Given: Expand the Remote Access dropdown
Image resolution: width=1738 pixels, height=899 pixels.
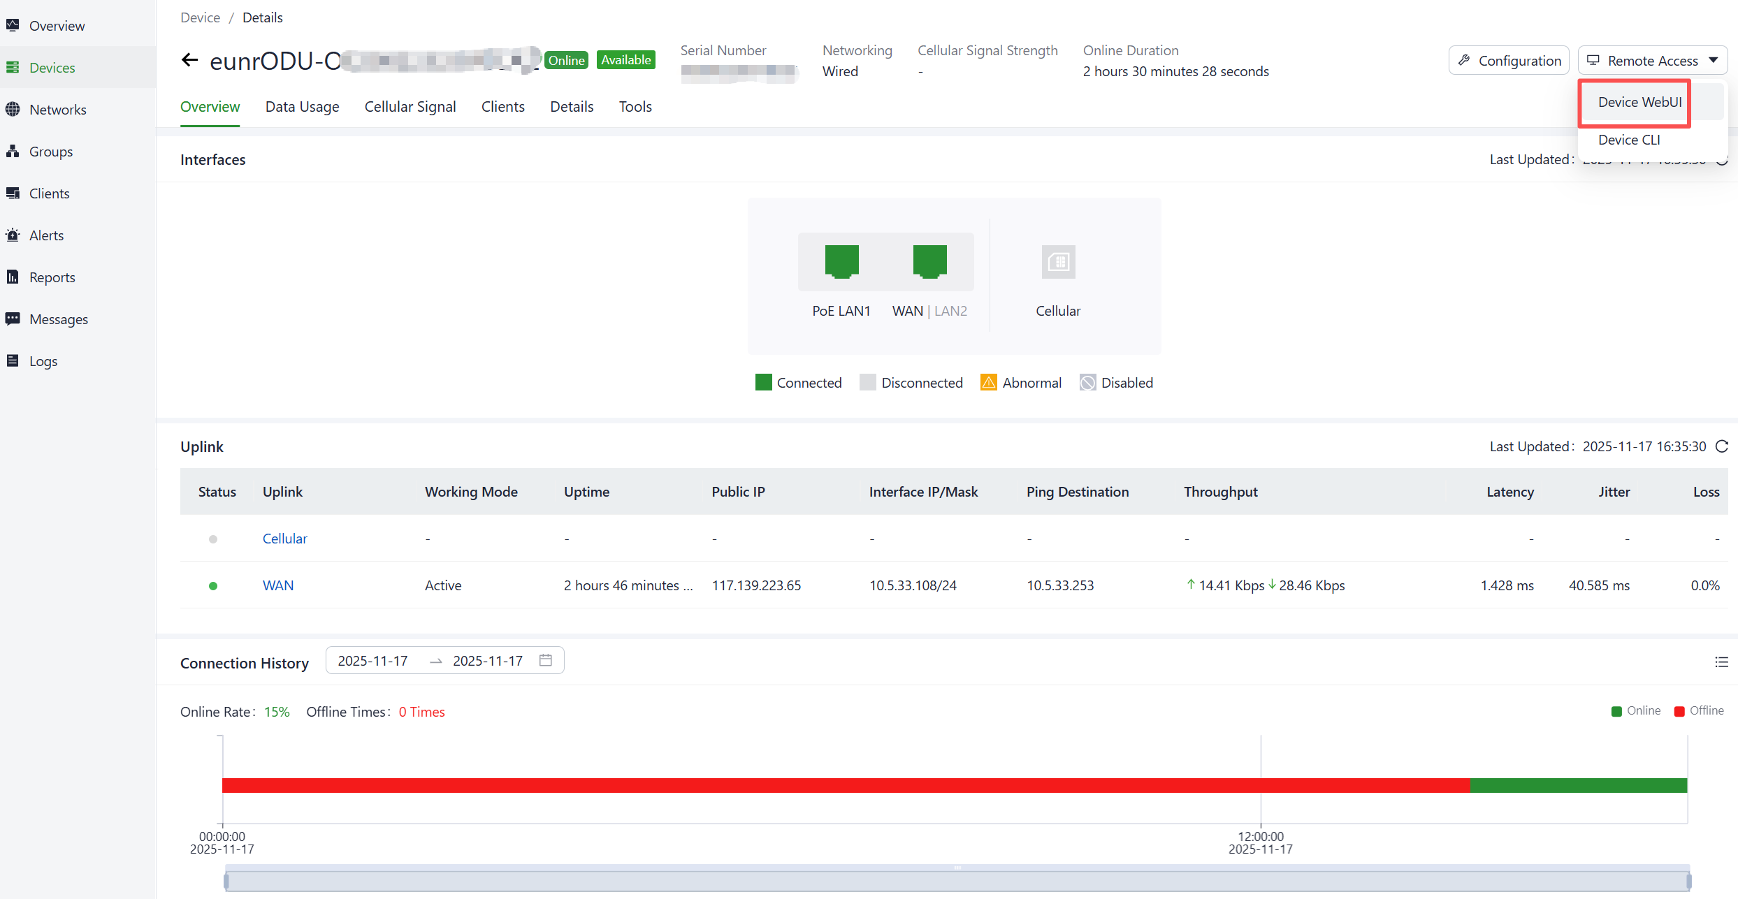Looking at the screenshot, I should click(x=1652, y=61).
